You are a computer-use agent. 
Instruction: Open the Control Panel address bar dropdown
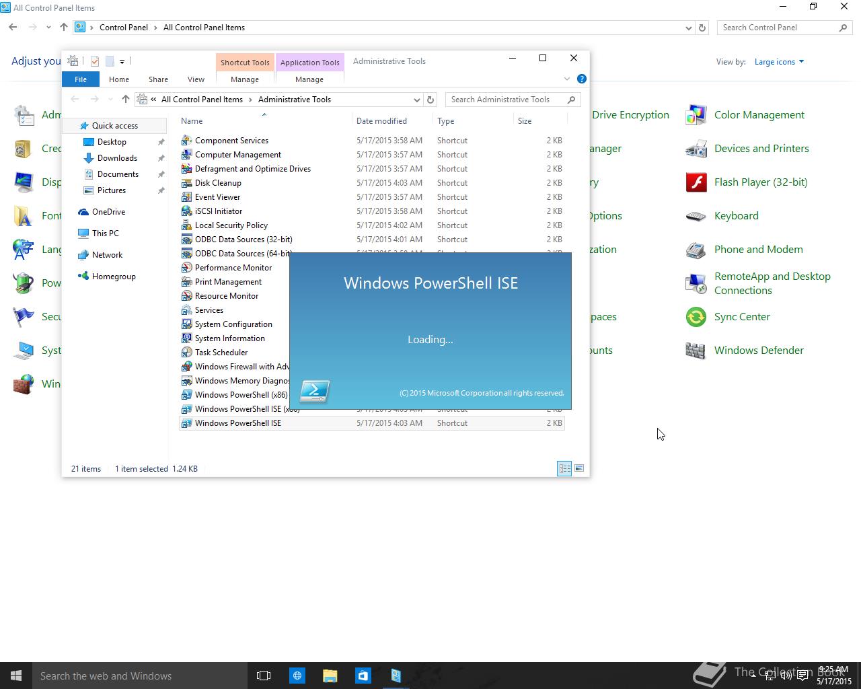(688, 28)
